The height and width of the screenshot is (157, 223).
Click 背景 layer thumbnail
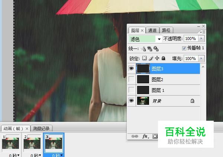[x=143, y=101]
